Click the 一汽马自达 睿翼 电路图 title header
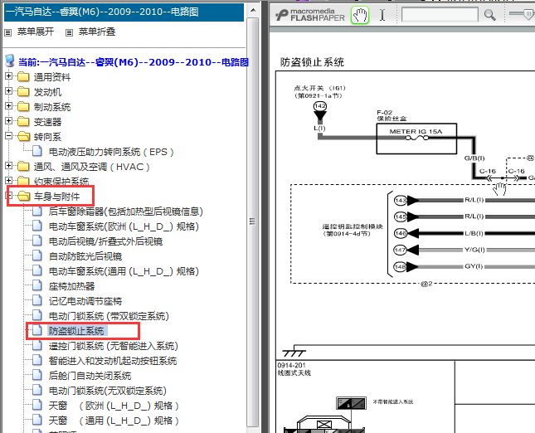The width and height of the screenshot is (535, 433). pos(124,12)
